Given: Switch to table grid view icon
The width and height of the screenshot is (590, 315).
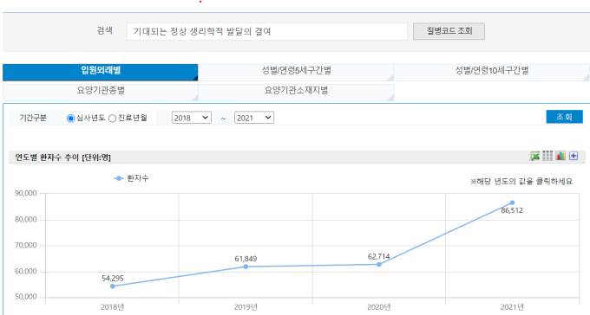Looking at the screenshot, I should [547, 156].
